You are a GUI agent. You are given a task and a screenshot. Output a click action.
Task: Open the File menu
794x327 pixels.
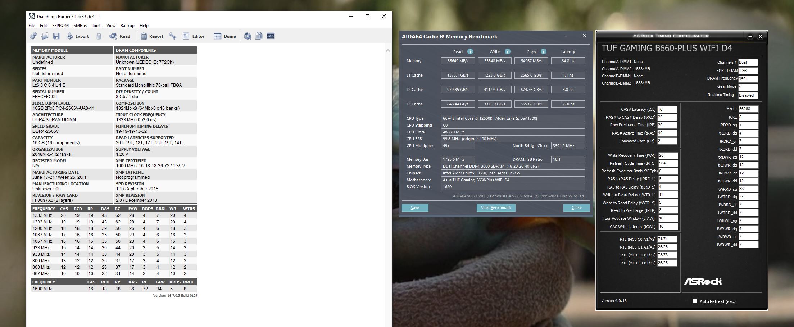[x=32, y=26]
